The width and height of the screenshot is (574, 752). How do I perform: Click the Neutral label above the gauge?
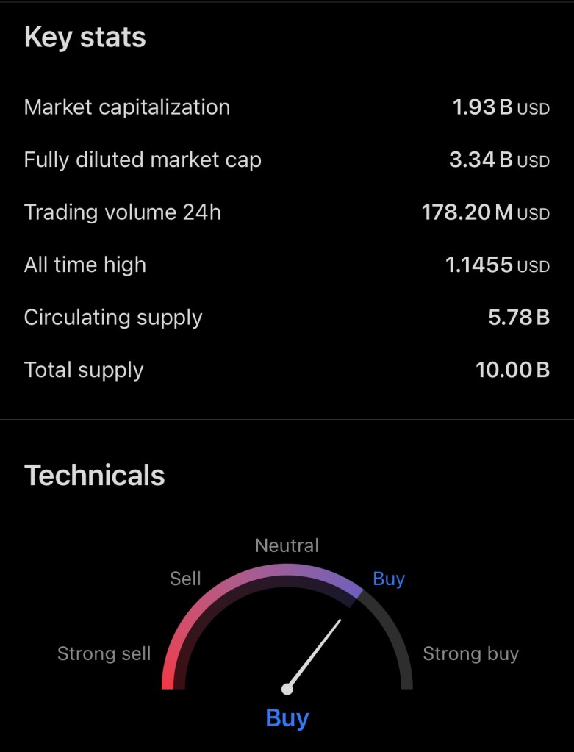[287, 545]
